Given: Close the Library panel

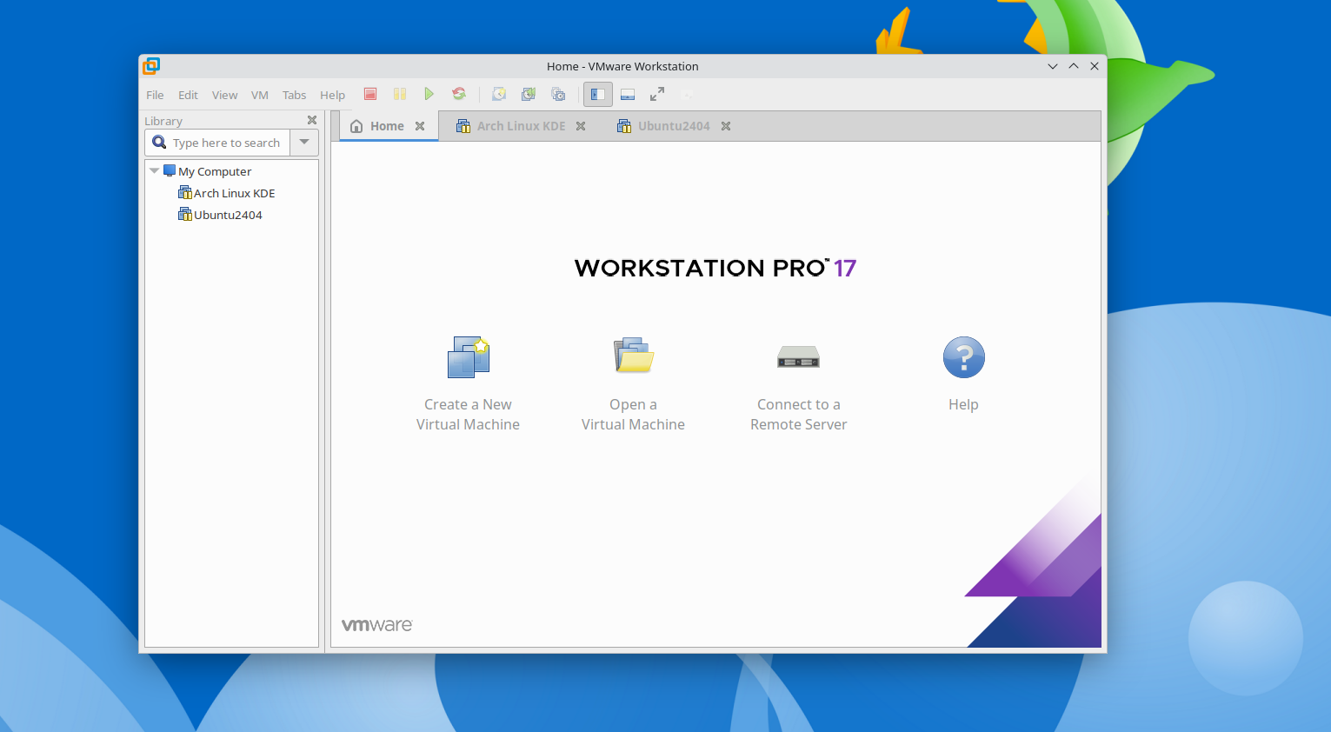Looking at the screenshot, I should (312, 120).
